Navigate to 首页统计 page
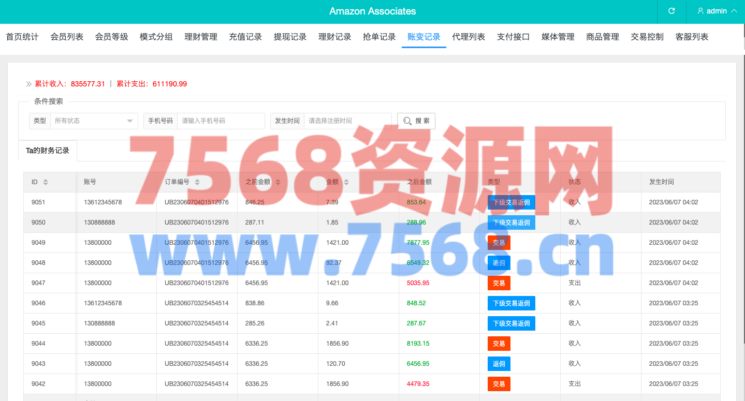This screenshot has width=745, height=401. point(22,37)
